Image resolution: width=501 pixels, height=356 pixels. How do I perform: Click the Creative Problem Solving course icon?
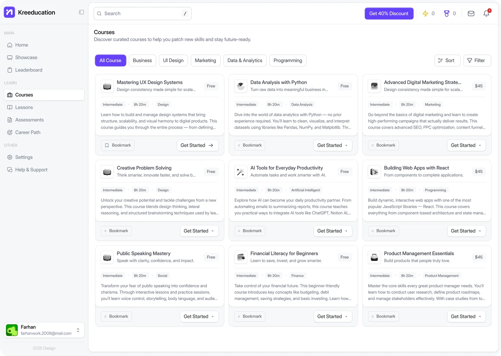pyautogui.click(x=107, y=172)
